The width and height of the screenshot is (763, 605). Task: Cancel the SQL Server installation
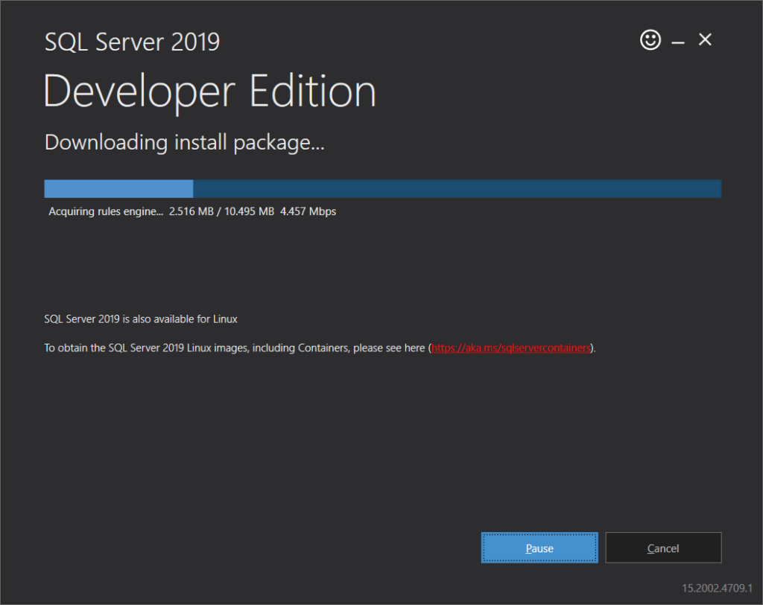pyautogui.click(x=662, y=548)
